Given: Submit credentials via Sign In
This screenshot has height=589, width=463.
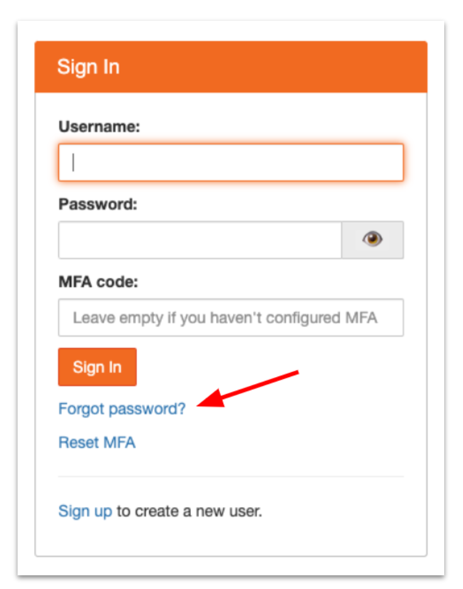Looking at the screenshot, I should [97, 366].
